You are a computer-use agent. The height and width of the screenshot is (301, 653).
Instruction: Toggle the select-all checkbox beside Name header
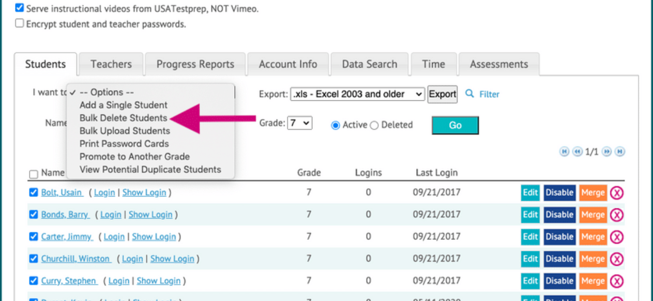pos(34,174)
